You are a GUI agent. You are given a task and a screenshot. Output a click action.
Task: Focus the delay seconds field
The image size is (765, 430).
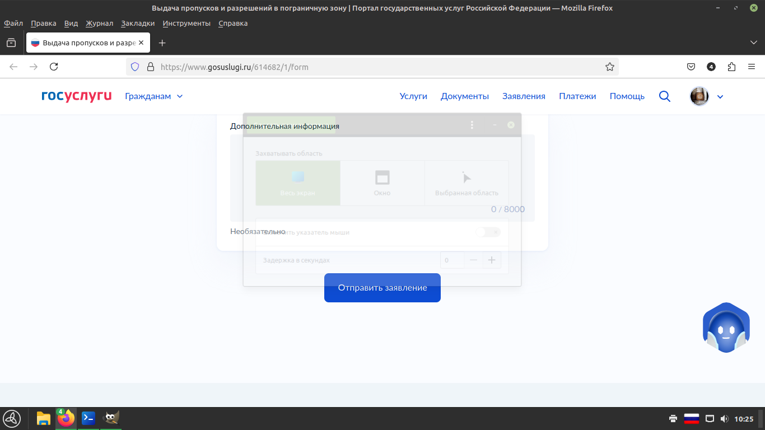(x=453, y=260)
